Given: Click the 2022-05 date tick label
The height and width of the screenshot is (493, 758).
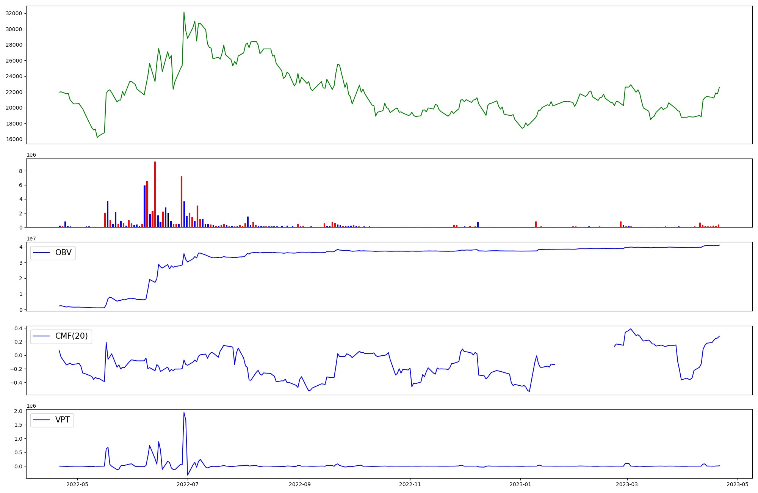Looking at the screenshot, I should (x=77, y=484).
